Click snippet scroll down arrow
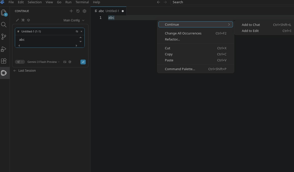Viewport: 294px width, 172px height. (81, 41)
